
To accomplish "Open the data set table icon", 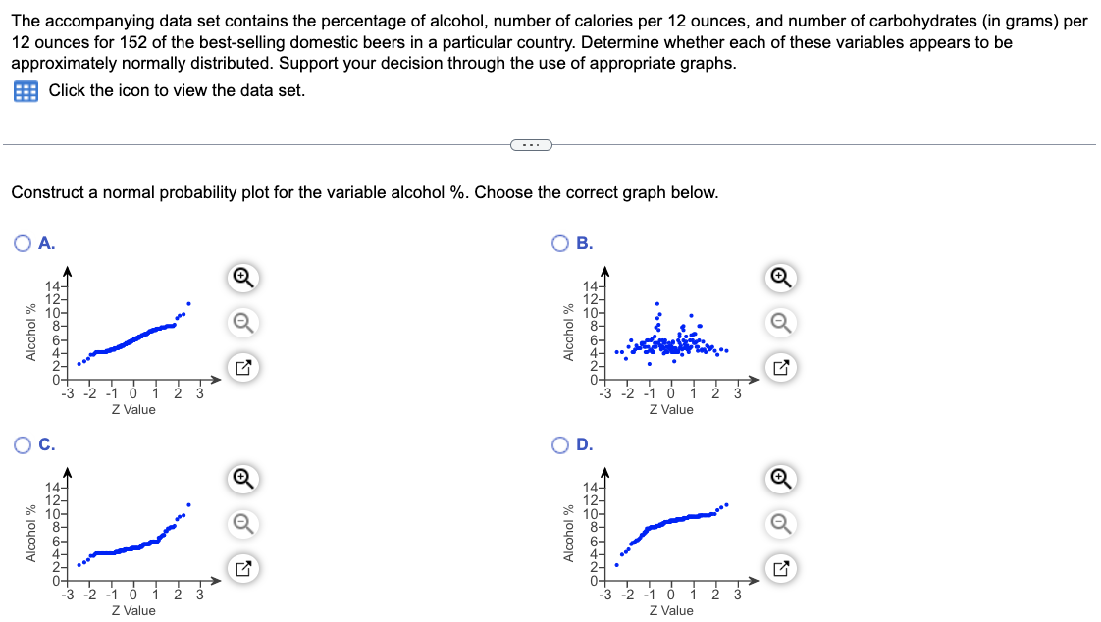I will click(x=27, y=91).
